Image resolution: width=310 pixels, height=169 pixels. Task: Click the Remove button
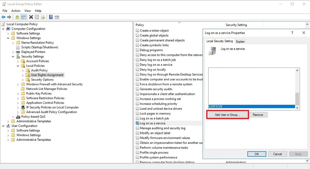click(258, 115)
